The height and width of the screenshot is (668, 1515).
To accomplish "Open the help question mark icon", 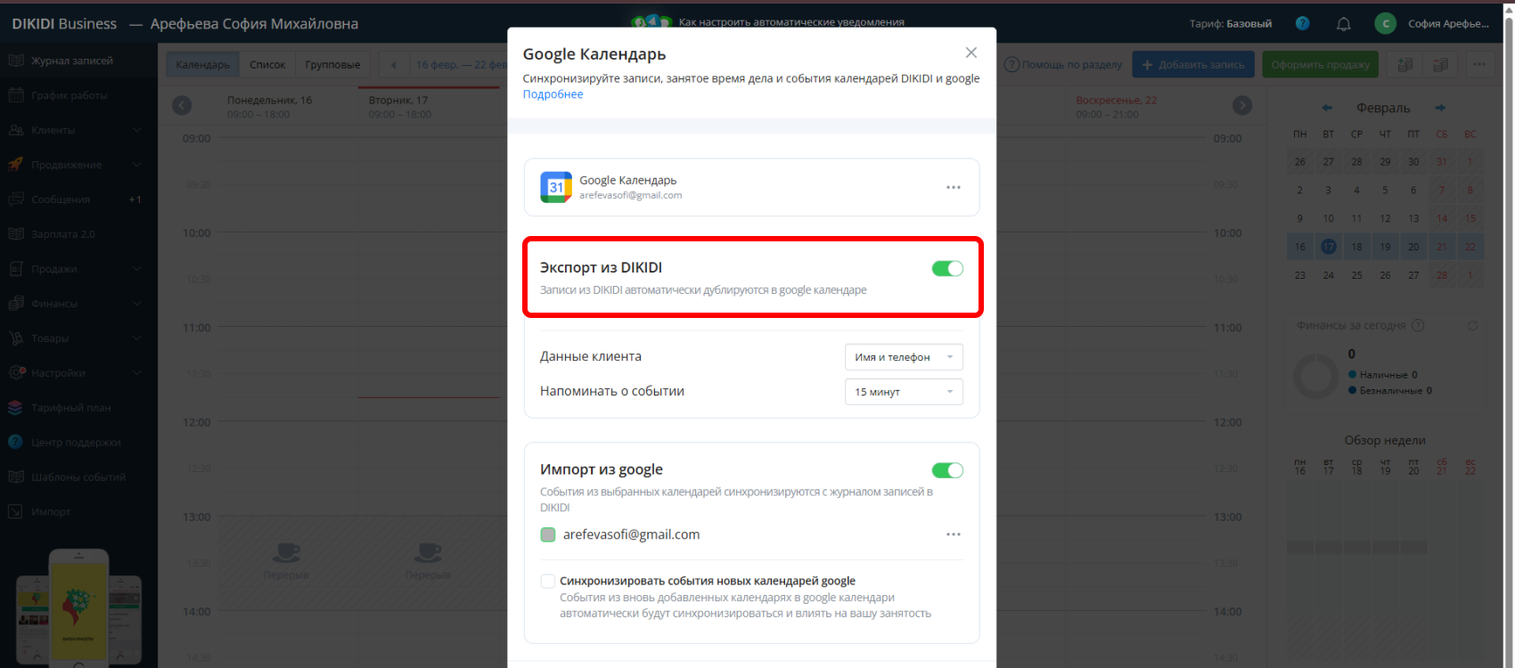I will [x=1302, y=24].
